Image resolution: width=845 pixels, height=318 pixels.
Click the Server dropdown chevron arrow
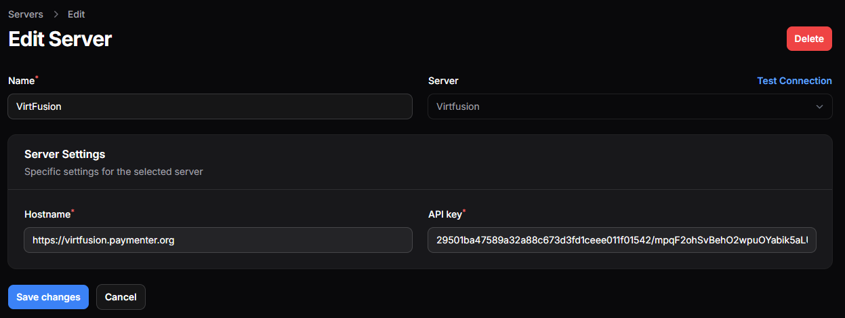(x=819, y=106)
